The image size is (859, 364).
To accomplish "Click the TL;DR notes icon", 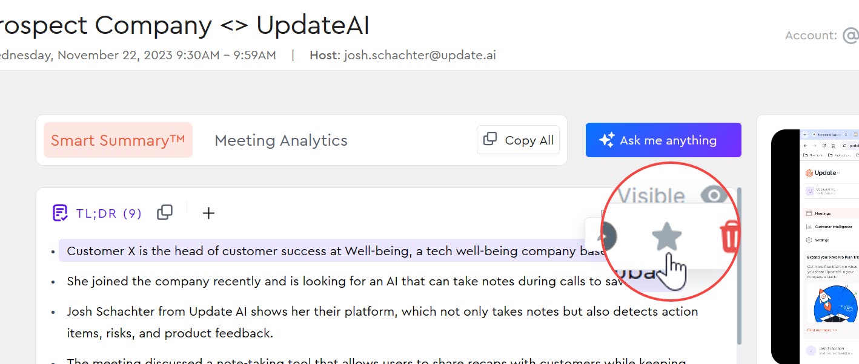I will point(60,213).
